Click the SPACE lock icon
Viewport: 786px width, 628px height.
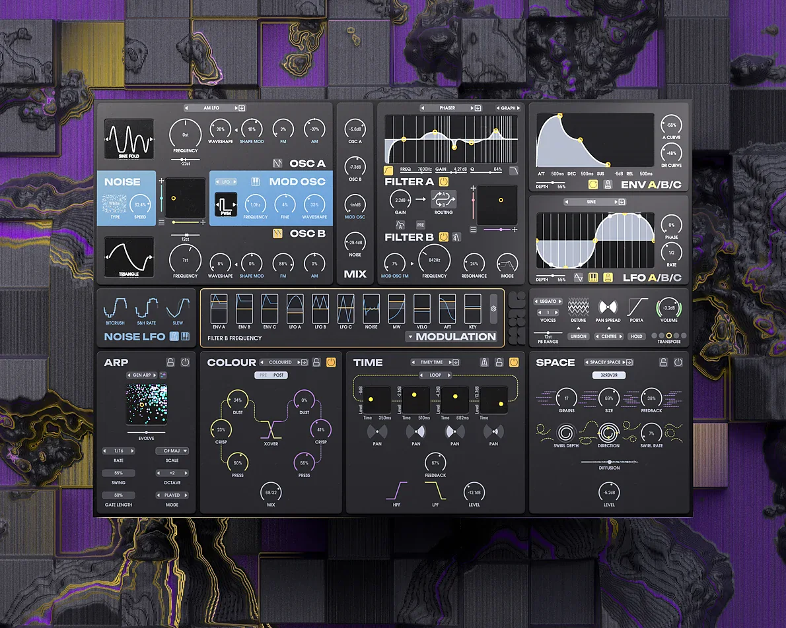(663, 362)
